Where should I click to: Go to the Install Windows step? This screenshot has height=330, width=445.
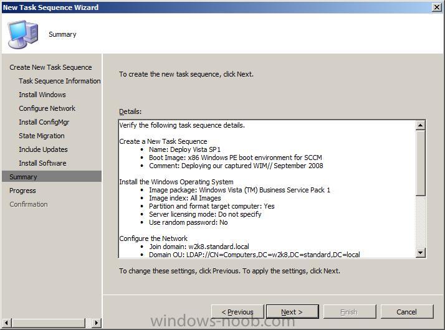42,95
